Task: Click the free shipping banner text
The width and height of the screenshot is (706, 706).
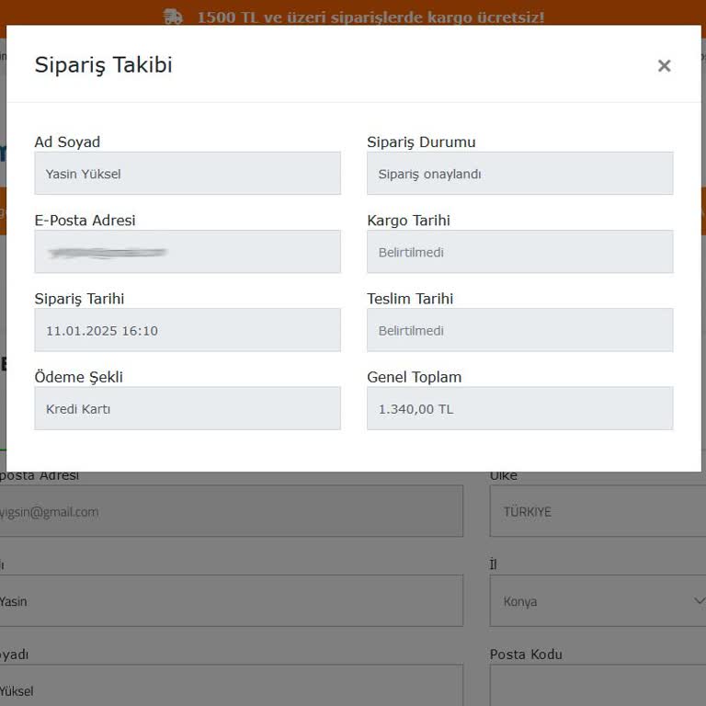Action: tap(370, 17)
